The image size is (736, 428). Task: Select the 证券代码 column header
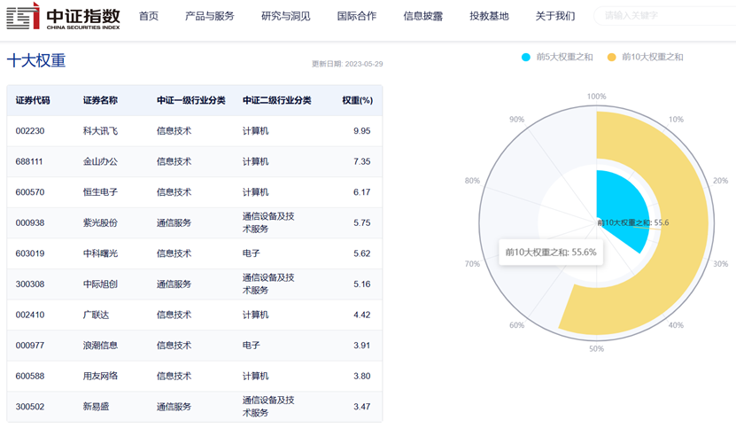pos(33,100)
